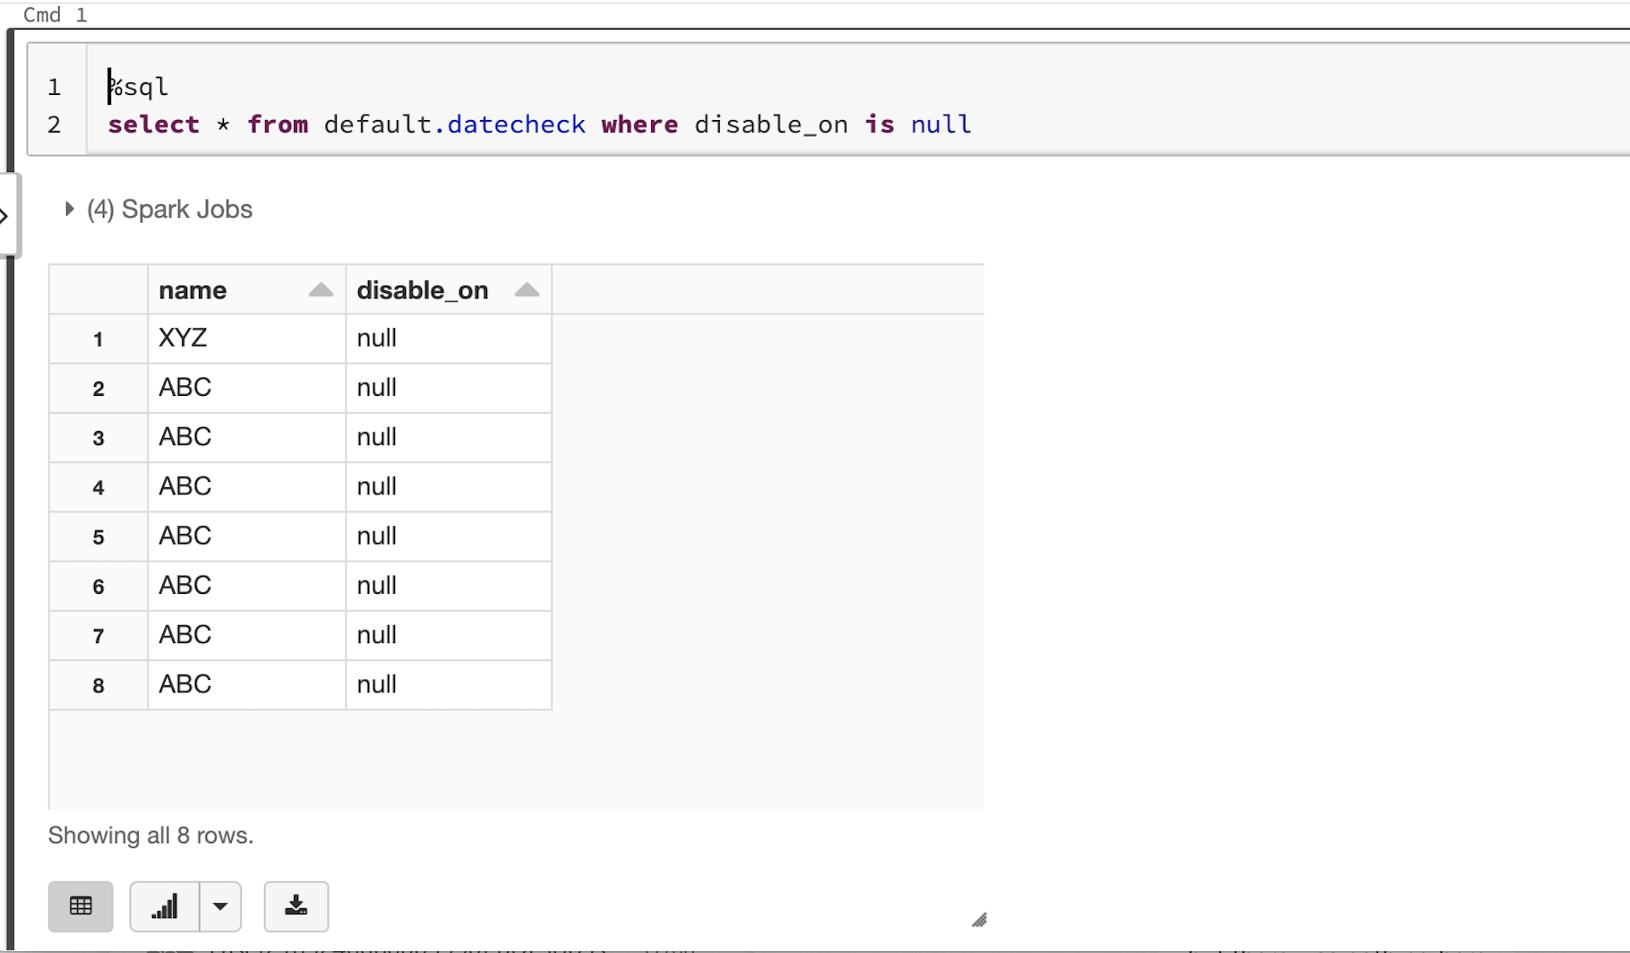This screenshot has height=953, width=1630.
Task: Sort the disable_on column
Action: pyautogui.click(x=527, y=289)
